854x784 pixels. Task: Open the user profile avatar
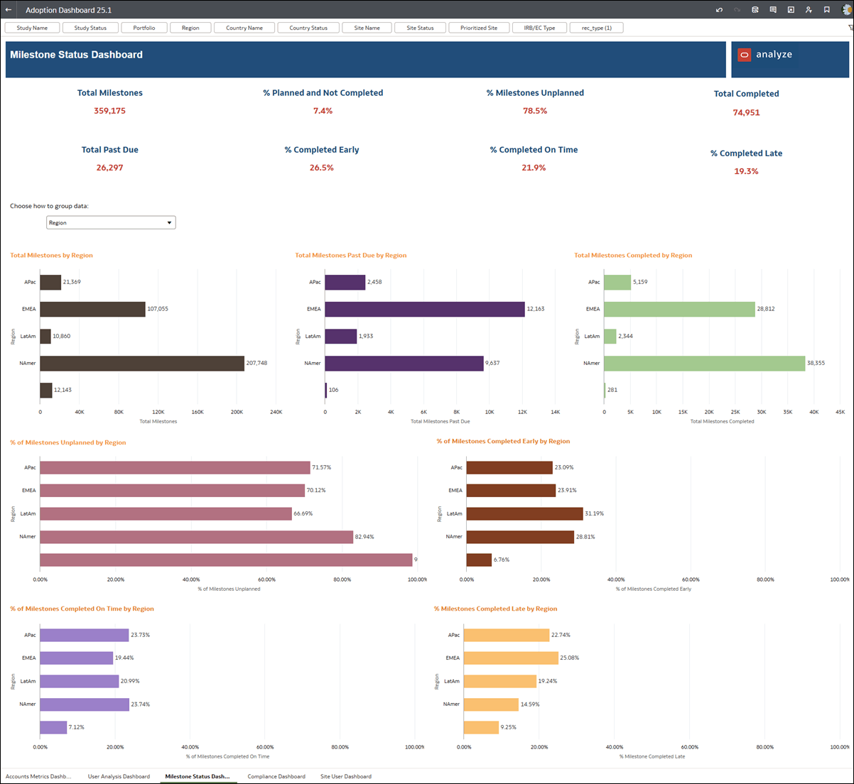click(x=846, y=10)
